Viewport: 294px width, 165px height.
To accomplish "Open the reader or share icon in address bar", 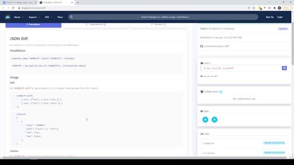I will (x=249, y=8).
